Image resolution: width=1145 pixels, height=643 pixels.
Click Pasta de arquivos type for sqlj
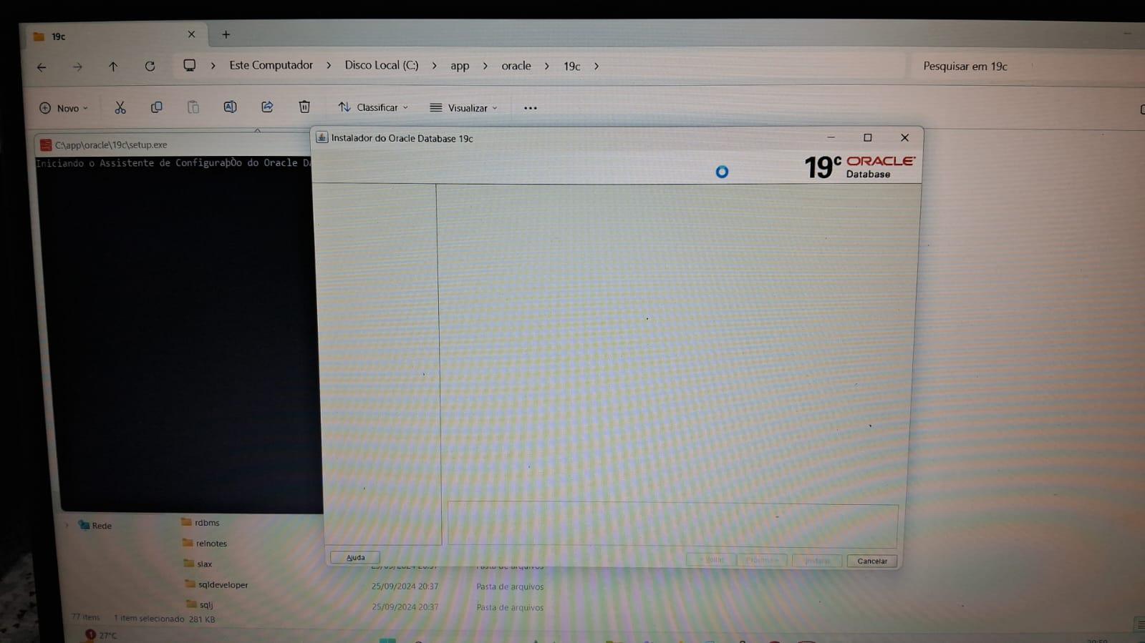coord(510,607)
